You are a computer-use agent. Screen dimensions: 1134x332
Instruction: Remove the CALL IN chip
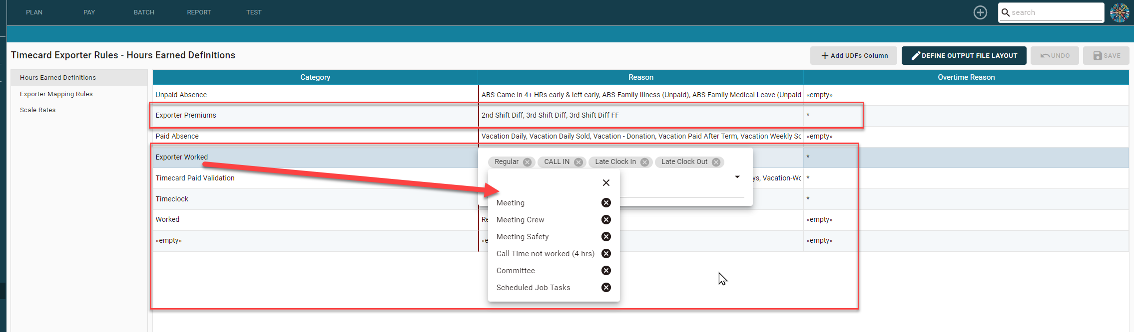578,162
